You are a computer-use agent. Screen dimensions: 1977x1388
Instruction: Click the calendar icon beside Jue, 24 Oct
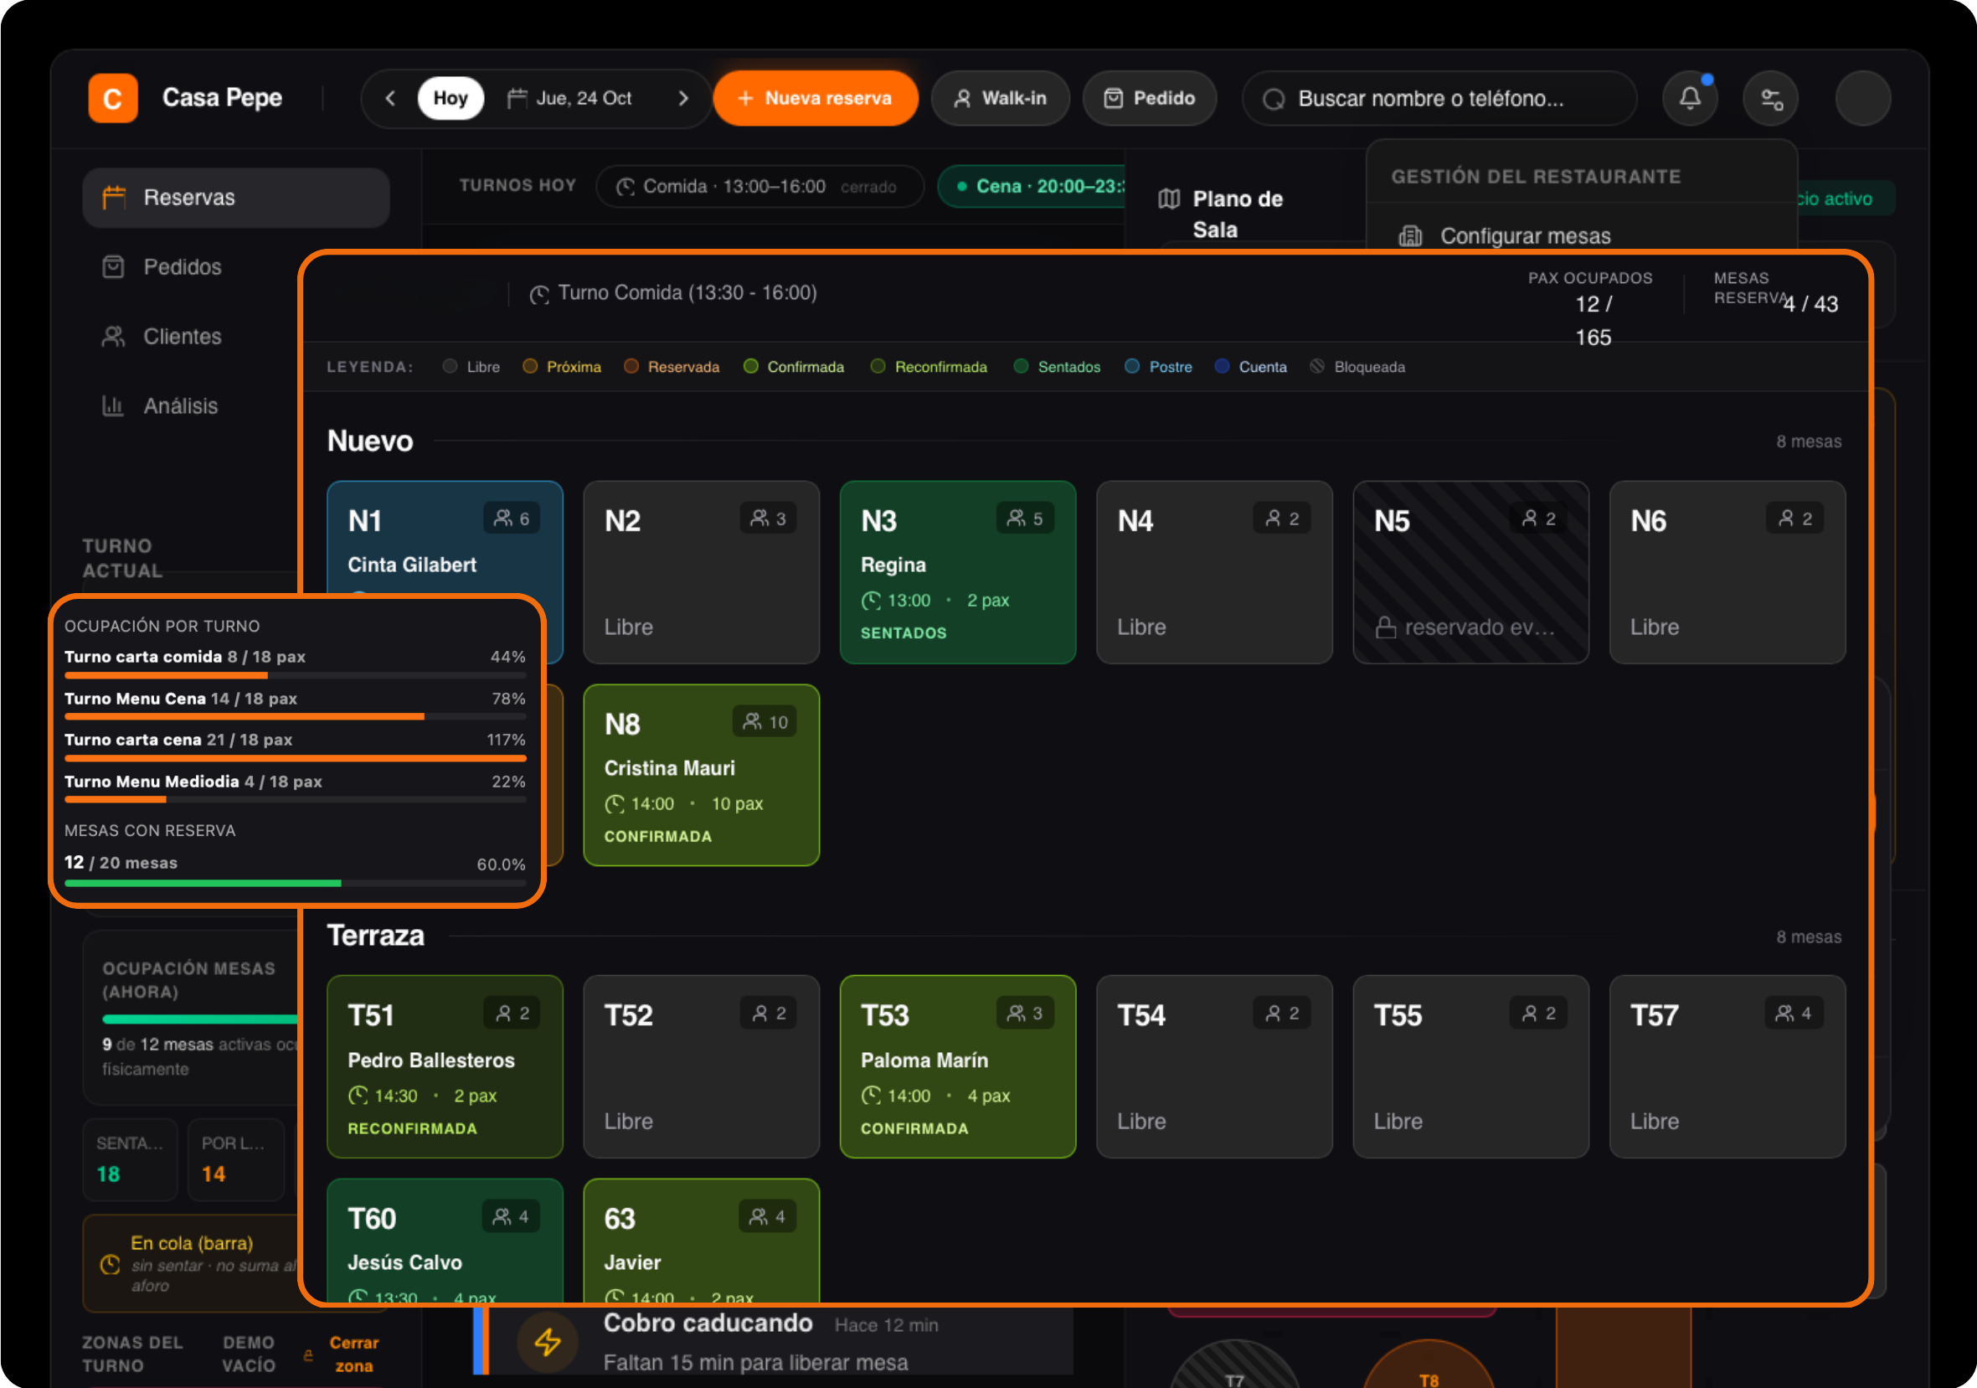[517, 98]
